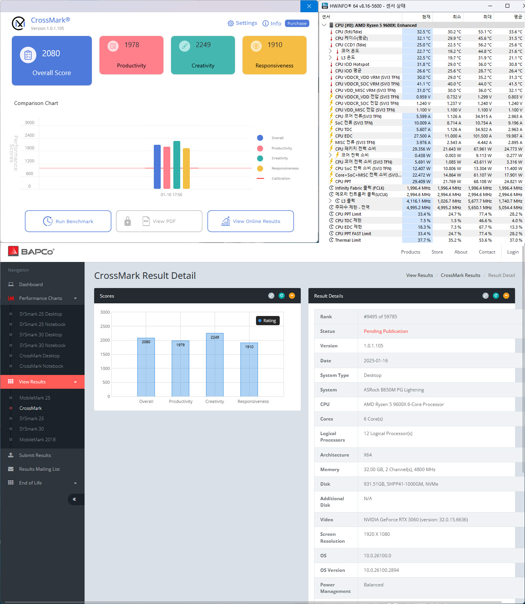Select the Responsiveness score card

tap(274, 55)
